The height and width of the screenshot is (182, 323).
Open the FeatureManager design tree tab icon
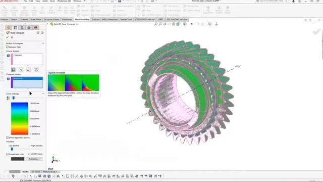pyautogui.click(x=9, y=28)
